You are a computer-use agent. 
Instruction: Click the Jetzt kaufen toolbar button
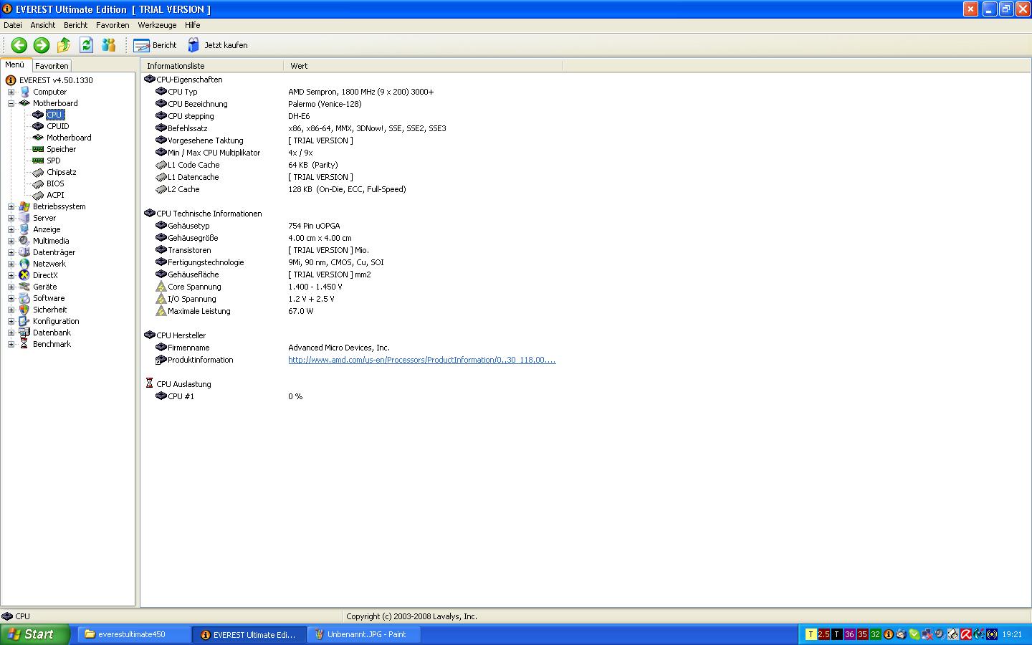218,45
